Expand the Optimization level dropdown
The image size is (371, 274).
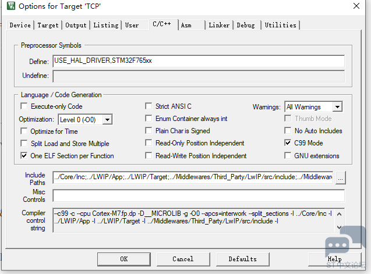click(107, 119)
